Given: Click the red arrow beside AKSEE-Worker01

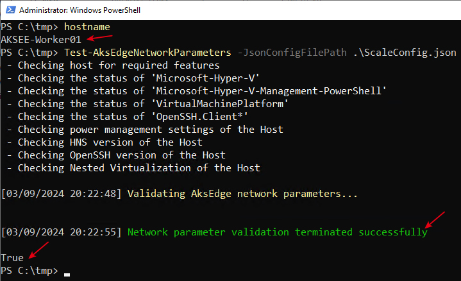Looking at the screenshot, I should tap(100, 38).
